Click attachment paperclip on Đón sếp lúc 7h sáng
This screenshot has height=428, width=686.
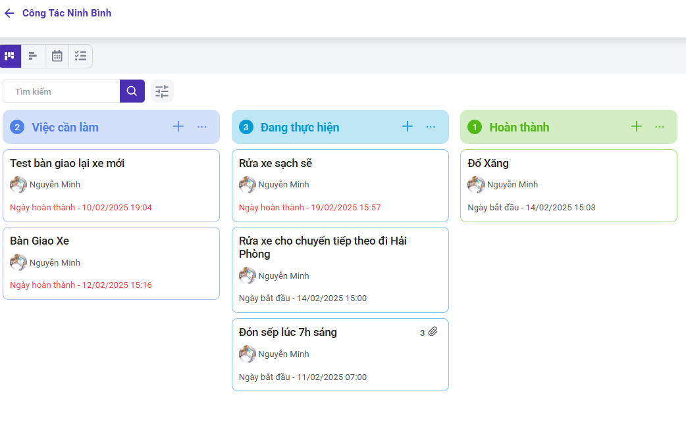click(x=433, y=333)
